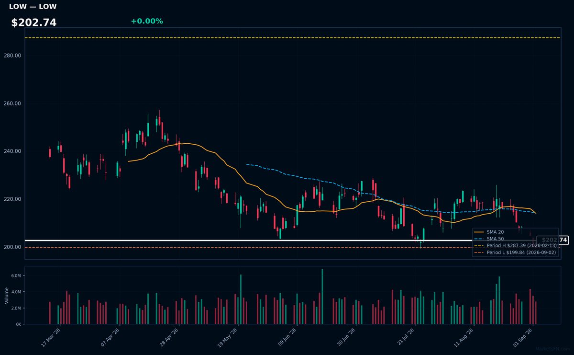Click the 2.0M volume axis label
The width and height of the screenshot is (574, 355).
pos(16,308)
